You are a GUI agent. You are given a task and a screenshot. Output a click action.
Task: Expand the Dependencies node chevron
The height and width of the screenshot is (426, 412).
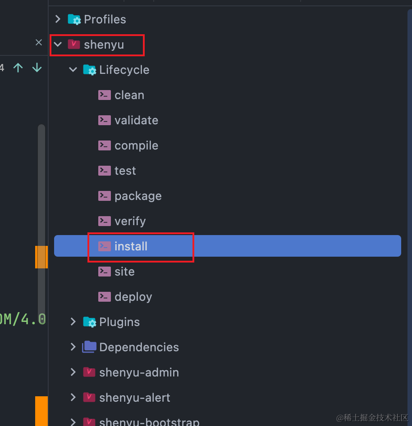73,347
